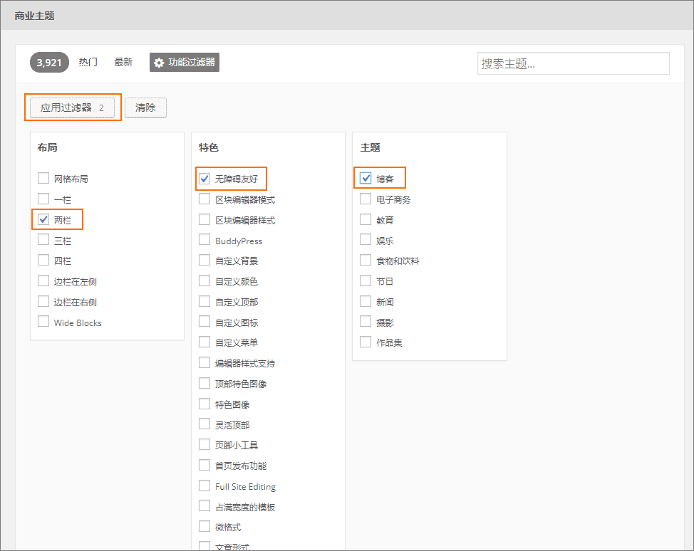This screenshot has height=551, width=694.
Task: Select the 自定义菜单 checkbox
Action: [x=204, y=342]
